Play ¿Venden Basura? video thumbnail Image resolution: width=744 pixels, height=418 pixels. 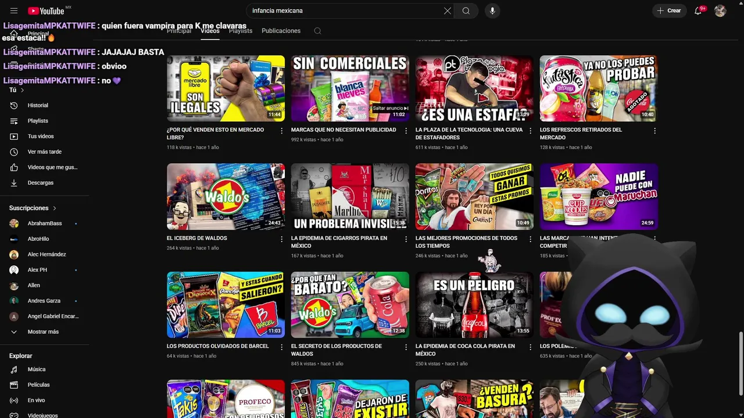474,399
